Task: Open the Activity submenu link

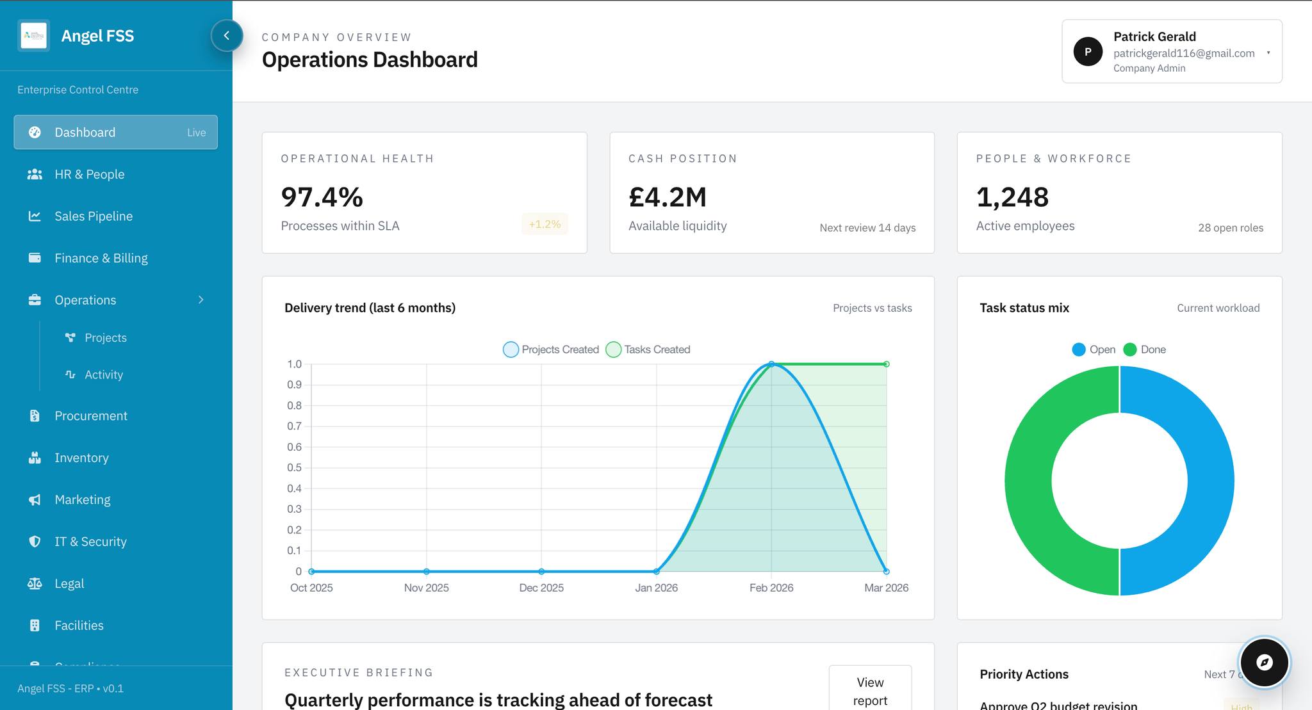Action: [x=103, y=375]
